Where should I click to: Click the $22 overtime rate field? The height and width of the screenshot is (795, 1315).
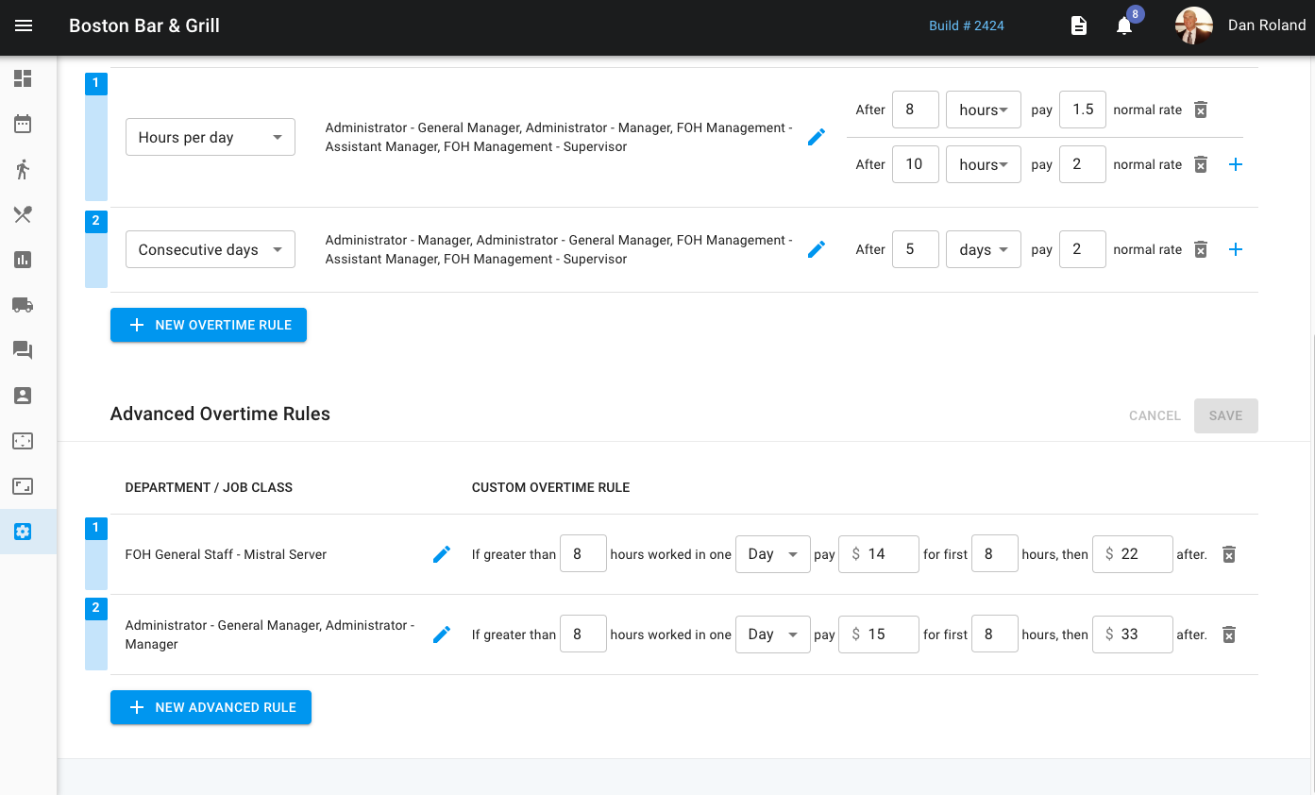(1138, 554)
